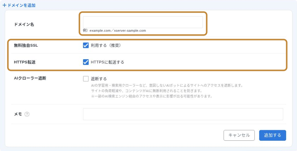
Task: Click the example.com／xserver-sample.com hint text
Action: (118, 31)
